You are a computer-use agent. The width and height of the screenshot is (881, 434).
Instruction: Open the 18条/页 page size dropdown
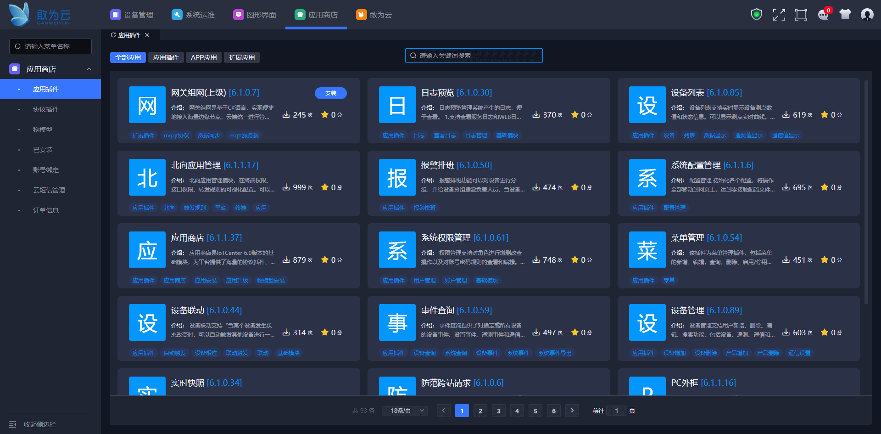point(405,411)
